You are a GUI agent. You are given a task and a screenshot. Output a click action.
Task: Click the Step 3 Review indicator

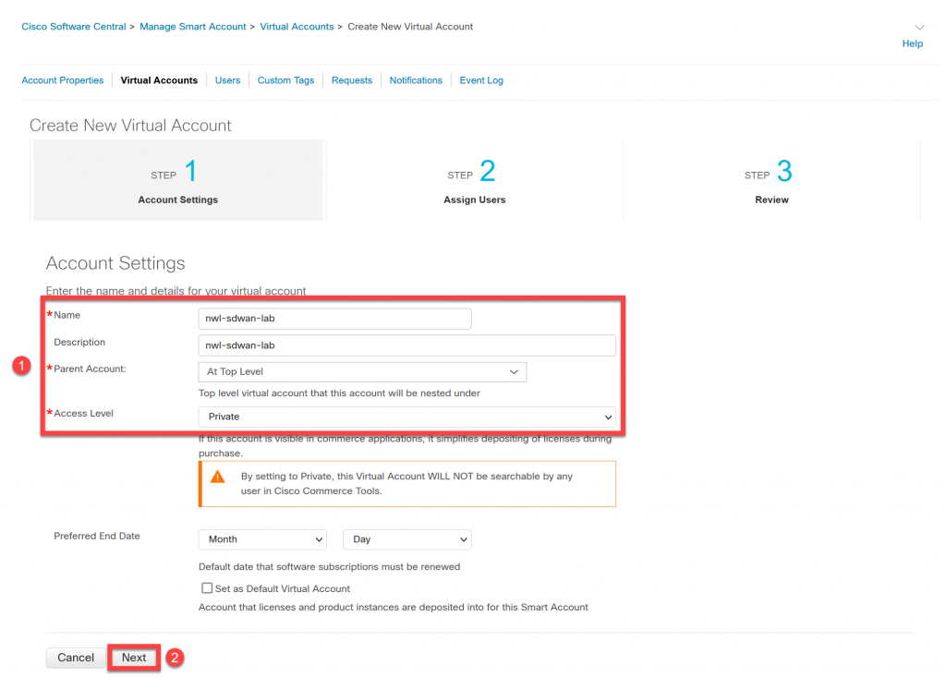coord(771,180)
